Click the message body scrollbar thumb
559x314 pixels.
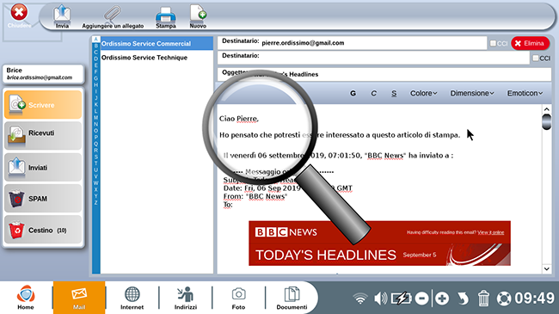click(x=546, y=121)
